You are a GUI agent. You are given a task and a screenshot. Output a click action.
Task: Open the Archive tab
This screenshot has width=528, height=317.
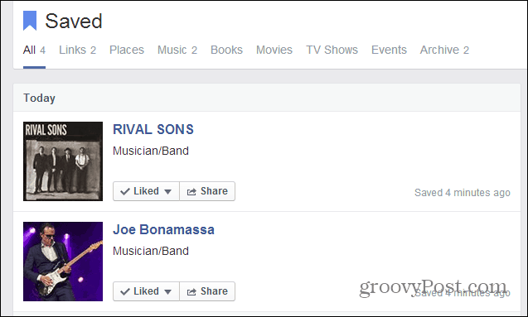pyautogui.click(x=444, y=50)
